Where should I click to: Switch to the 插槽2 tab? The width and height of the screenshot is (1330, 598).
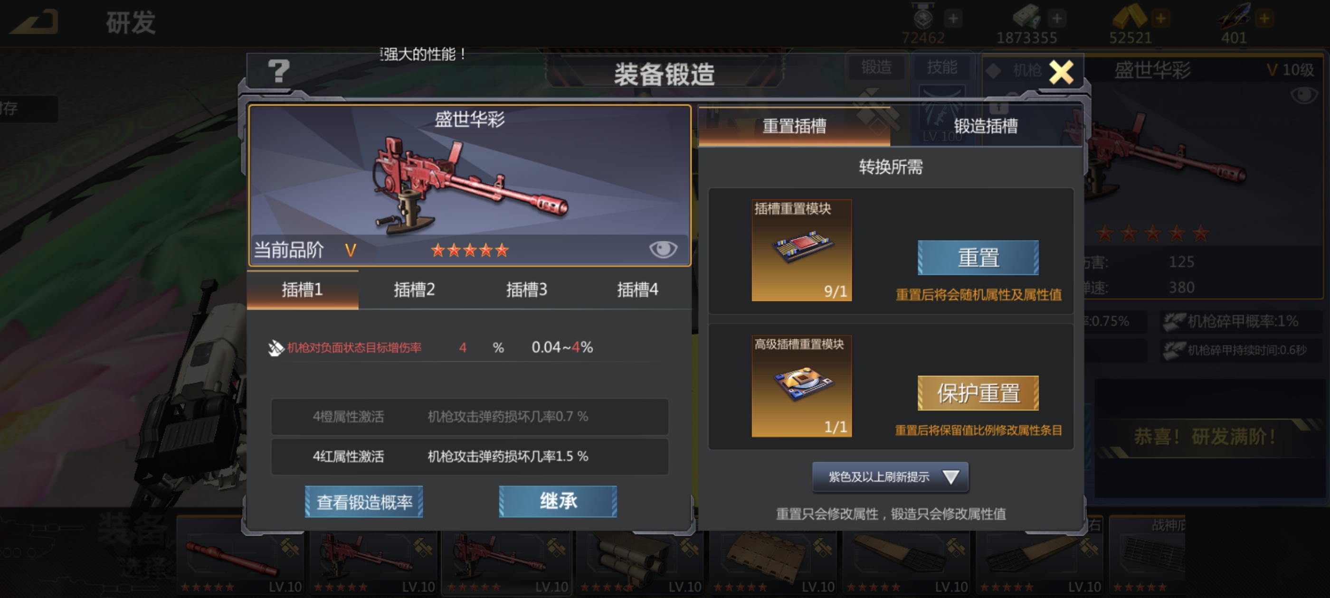[414, 290]
